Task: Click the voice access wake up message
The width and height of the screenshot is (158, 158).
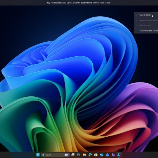Action: (x=79, y=3)
